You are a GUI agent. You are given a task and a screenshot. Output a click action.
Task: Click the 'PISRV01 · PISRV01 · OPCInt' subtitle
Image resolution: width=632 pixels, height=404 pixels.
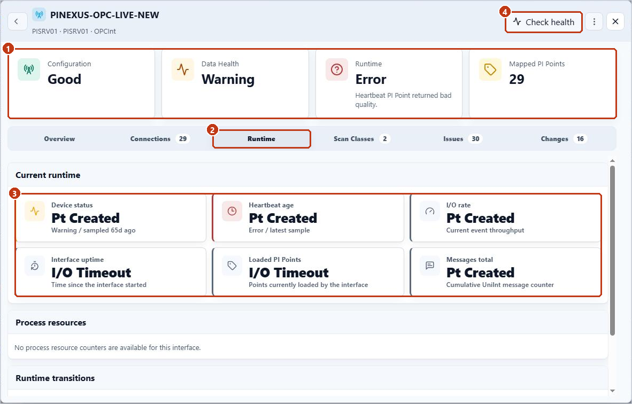click(x=74, y=32)
